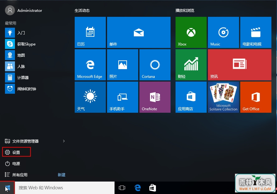Open the Store from the taskbar
This screenshot has height=194, width=277.
click(x=153, y=188)
